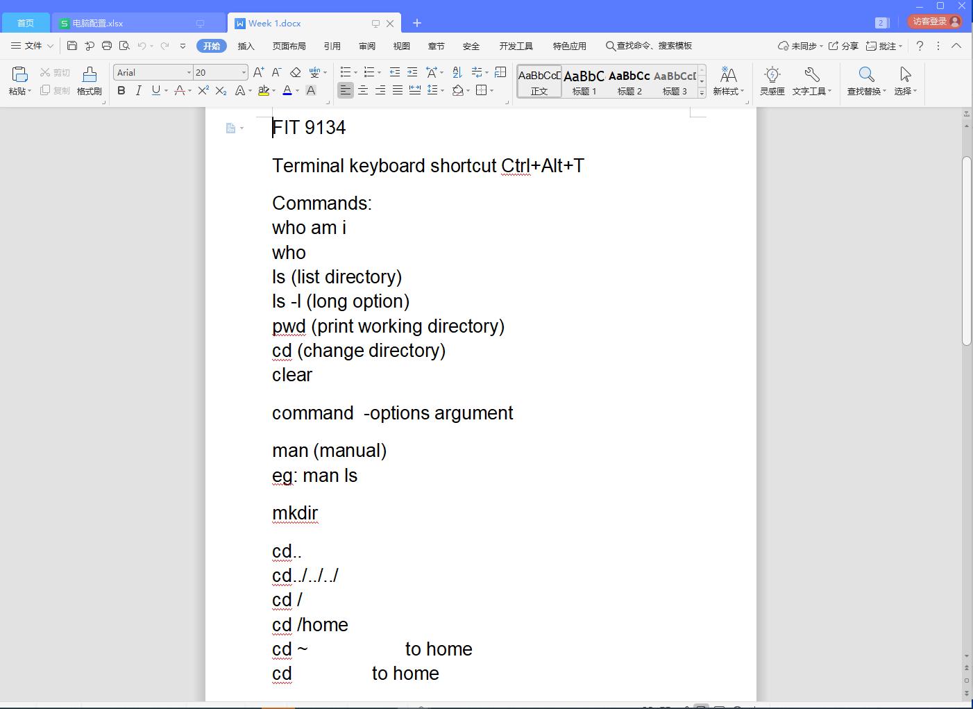Apply superscript formatting
973x709 pixels.
(203, 90)
